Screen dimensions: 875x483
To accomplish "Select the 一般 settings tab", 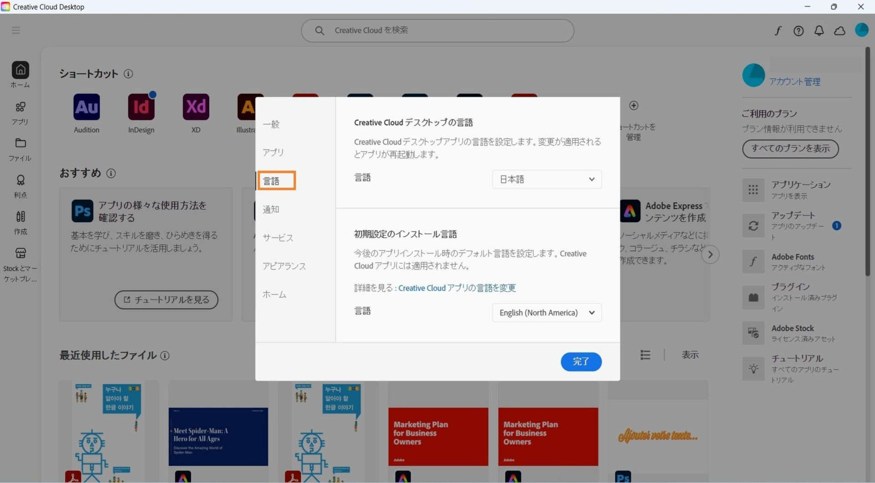I will 271,124.
